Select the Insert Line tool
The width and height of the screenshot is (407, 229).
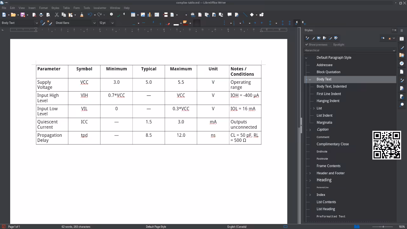(245, 15)
